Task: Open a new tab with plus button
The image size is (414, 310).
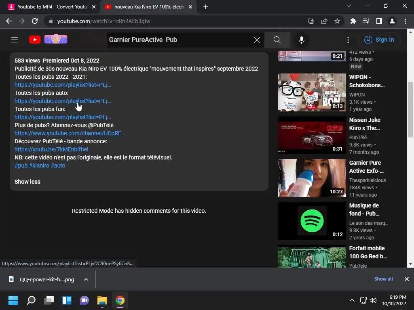Action: coord(206,7)
